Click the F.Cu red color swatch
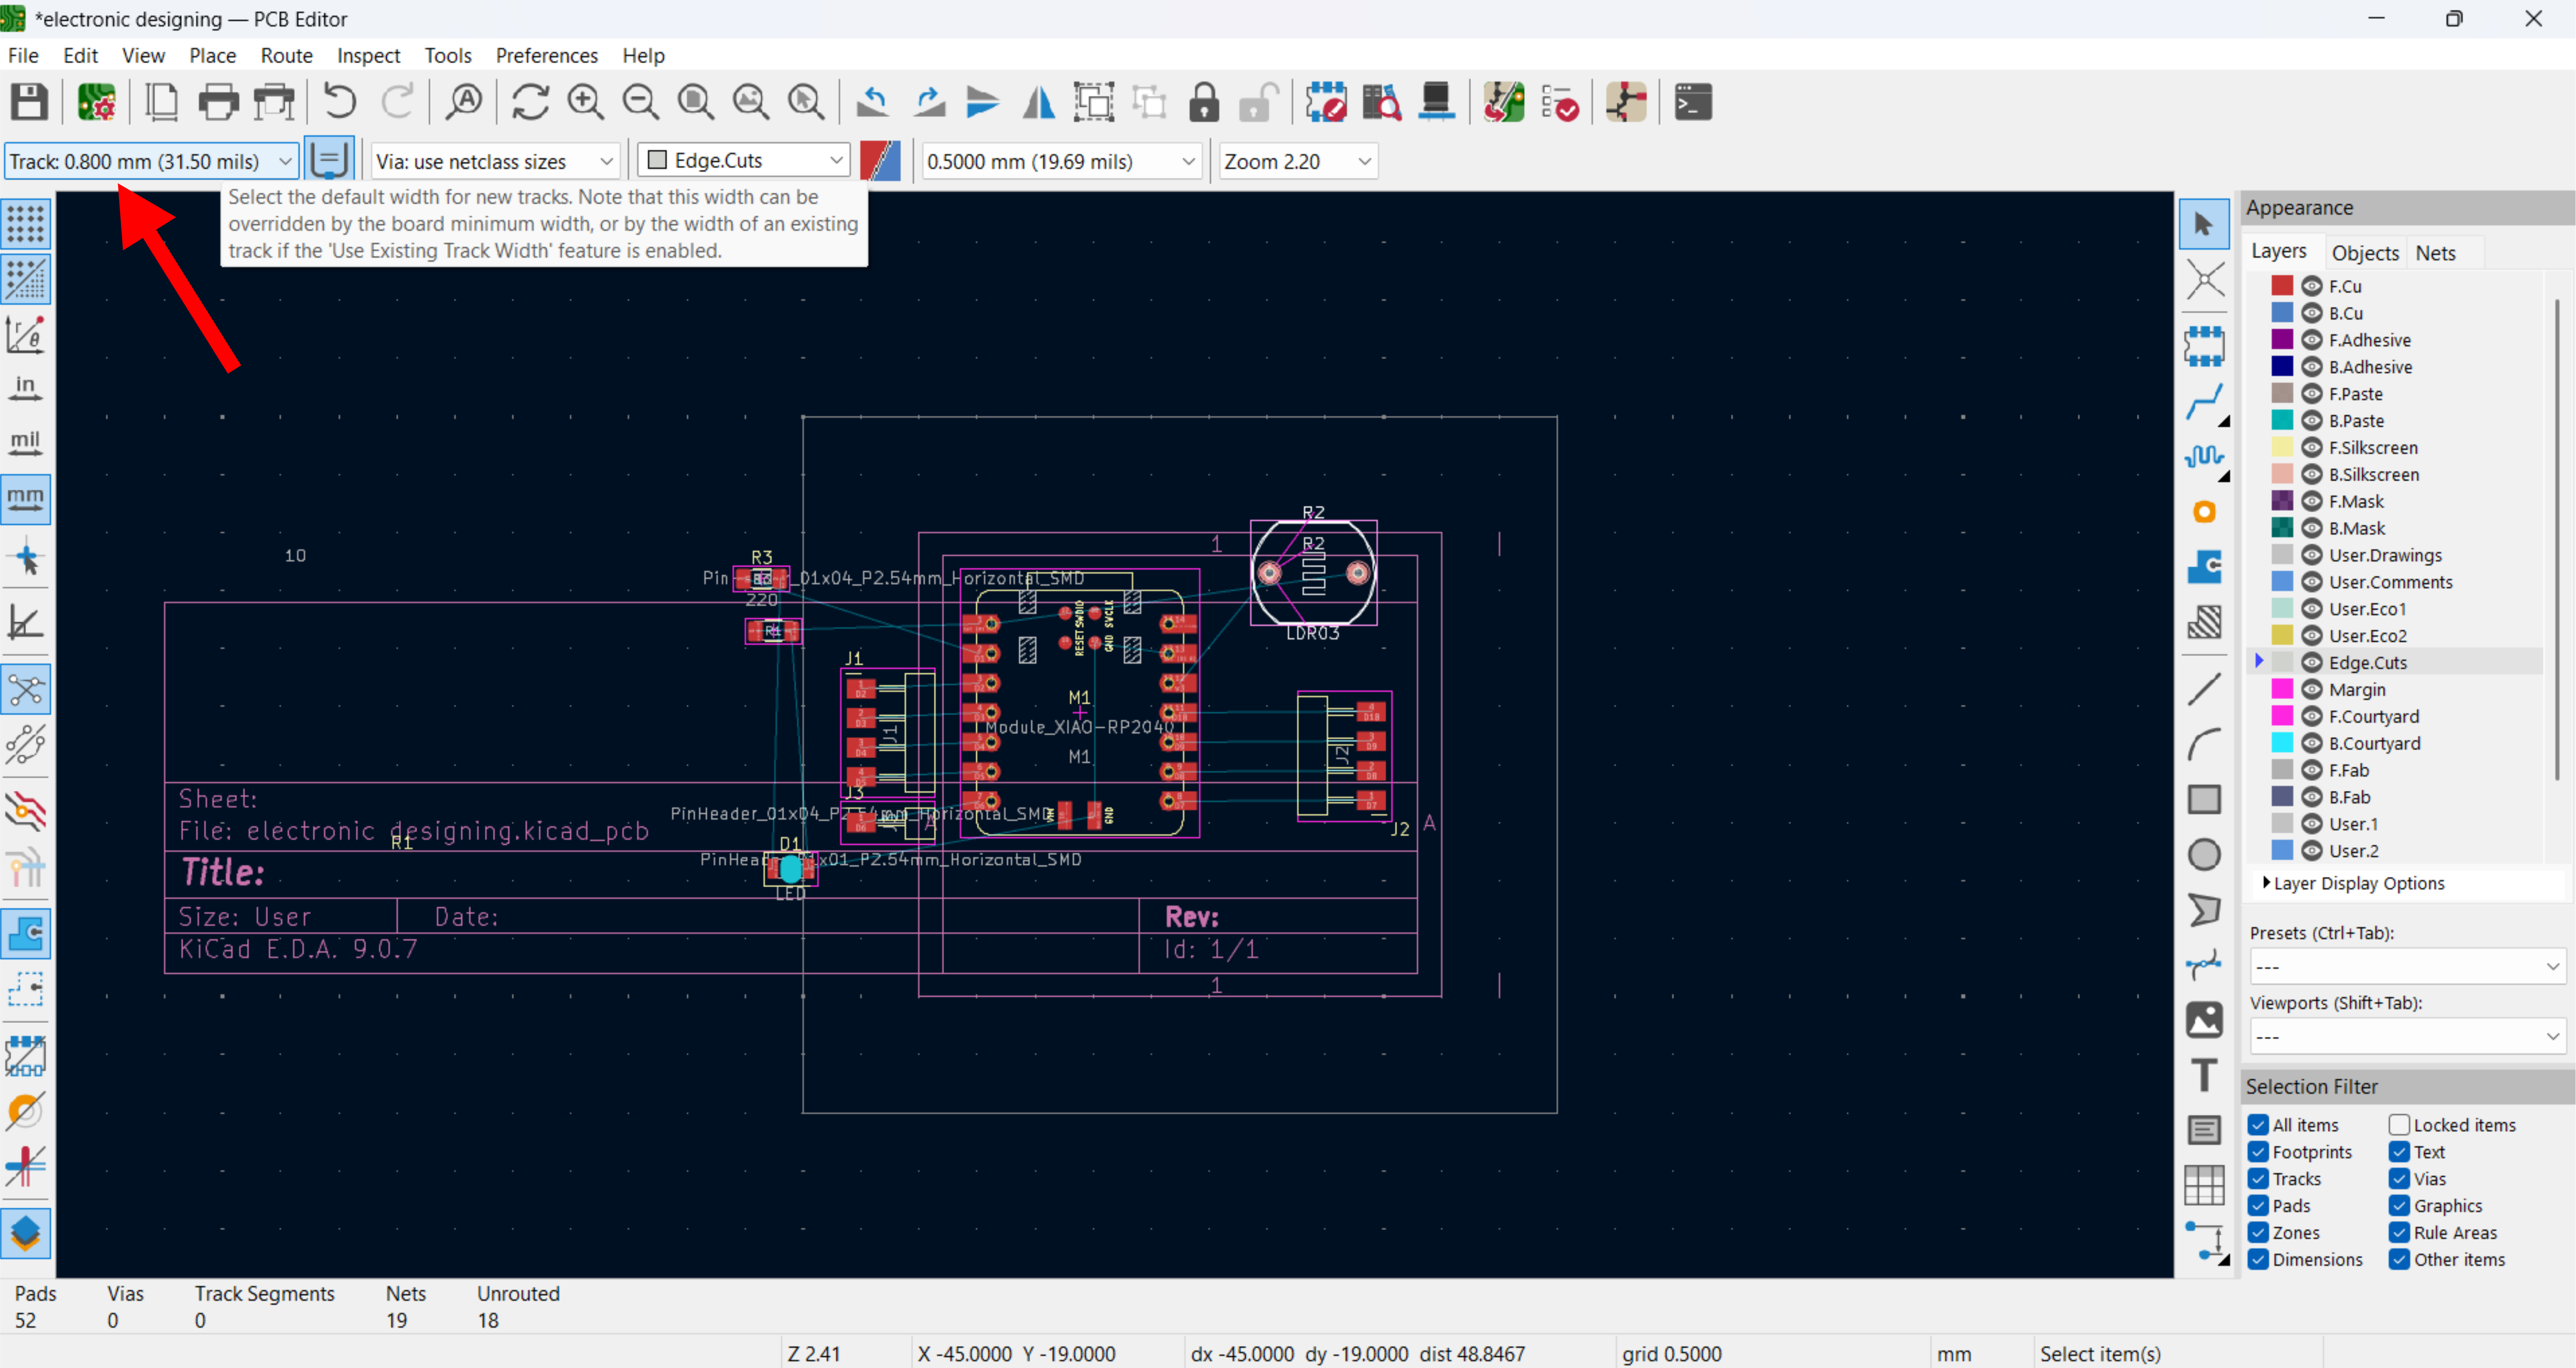 tap(2281, 286)
